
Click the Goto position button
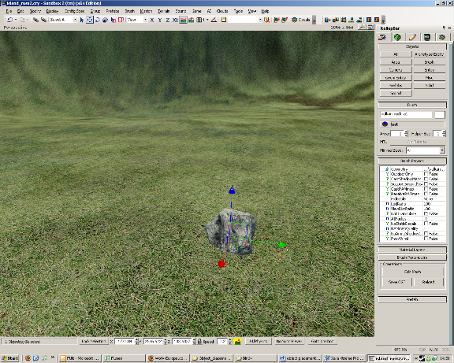pyautogui.click(x=322, y=341)
